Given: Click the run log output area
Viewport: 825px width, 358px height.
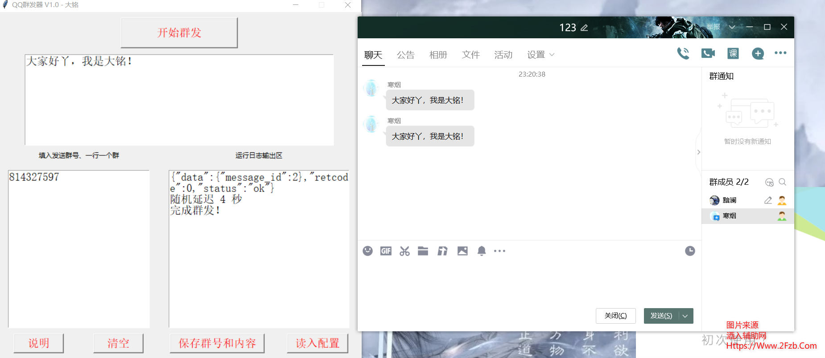Looking at the screenshot, I should click(x=259, y=249).
